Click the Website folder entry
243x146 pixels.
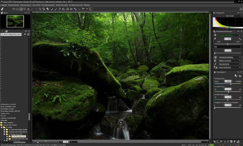click(4, 120)
